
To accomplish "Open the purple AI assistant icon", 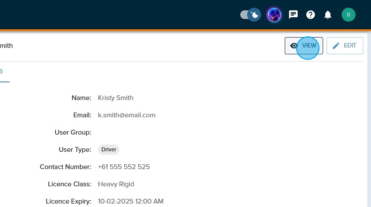I will 274,15.
